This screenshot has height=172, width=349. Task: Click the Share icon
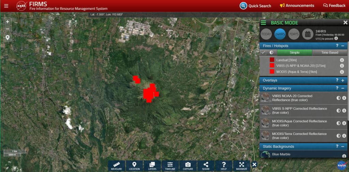point(206,166)
